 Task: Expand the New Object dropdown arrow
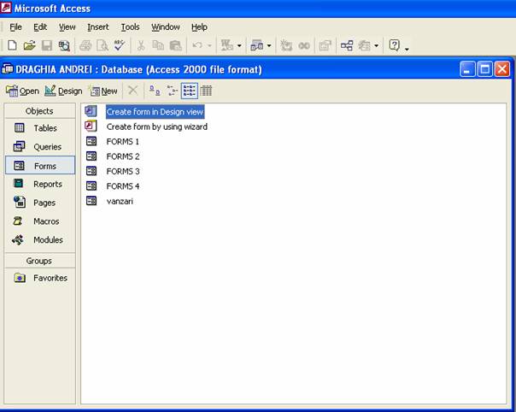(x=377, y=45)
